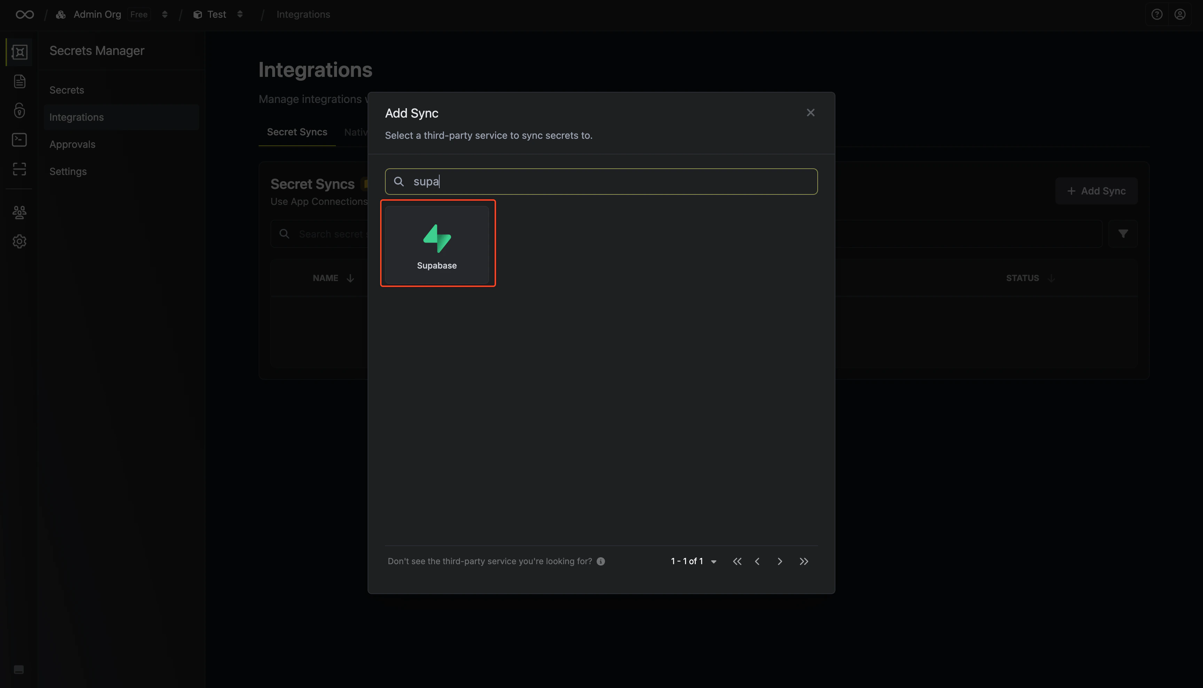Open Secrets in the sidebar menu

coord(121,90)
